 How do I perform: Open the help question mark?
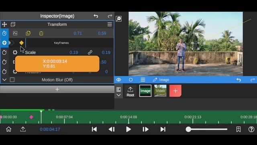(251, 129)
